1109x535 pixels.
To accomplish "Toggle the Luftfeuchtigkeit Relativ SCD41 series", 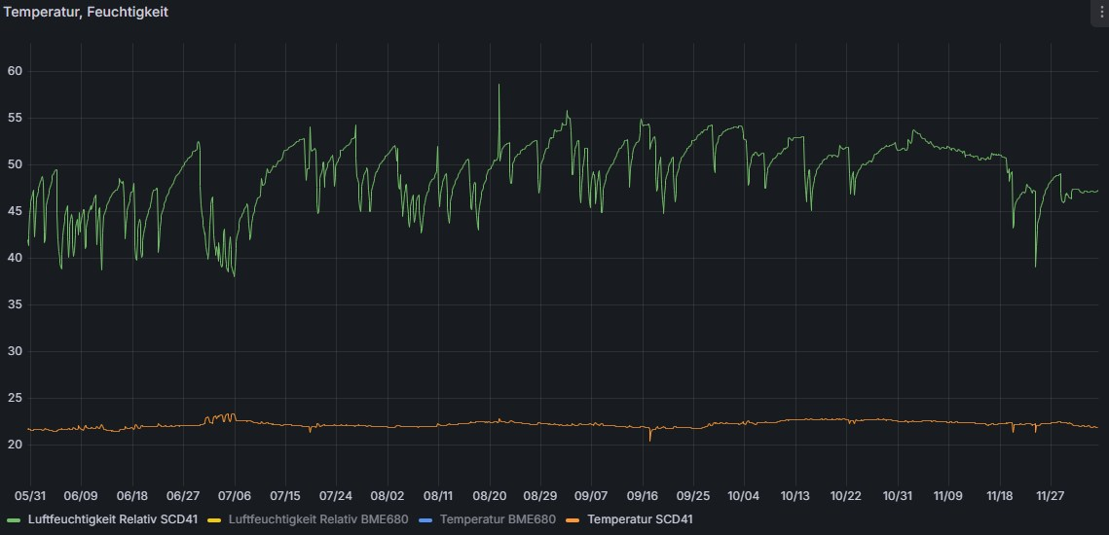I will [110, 519].
